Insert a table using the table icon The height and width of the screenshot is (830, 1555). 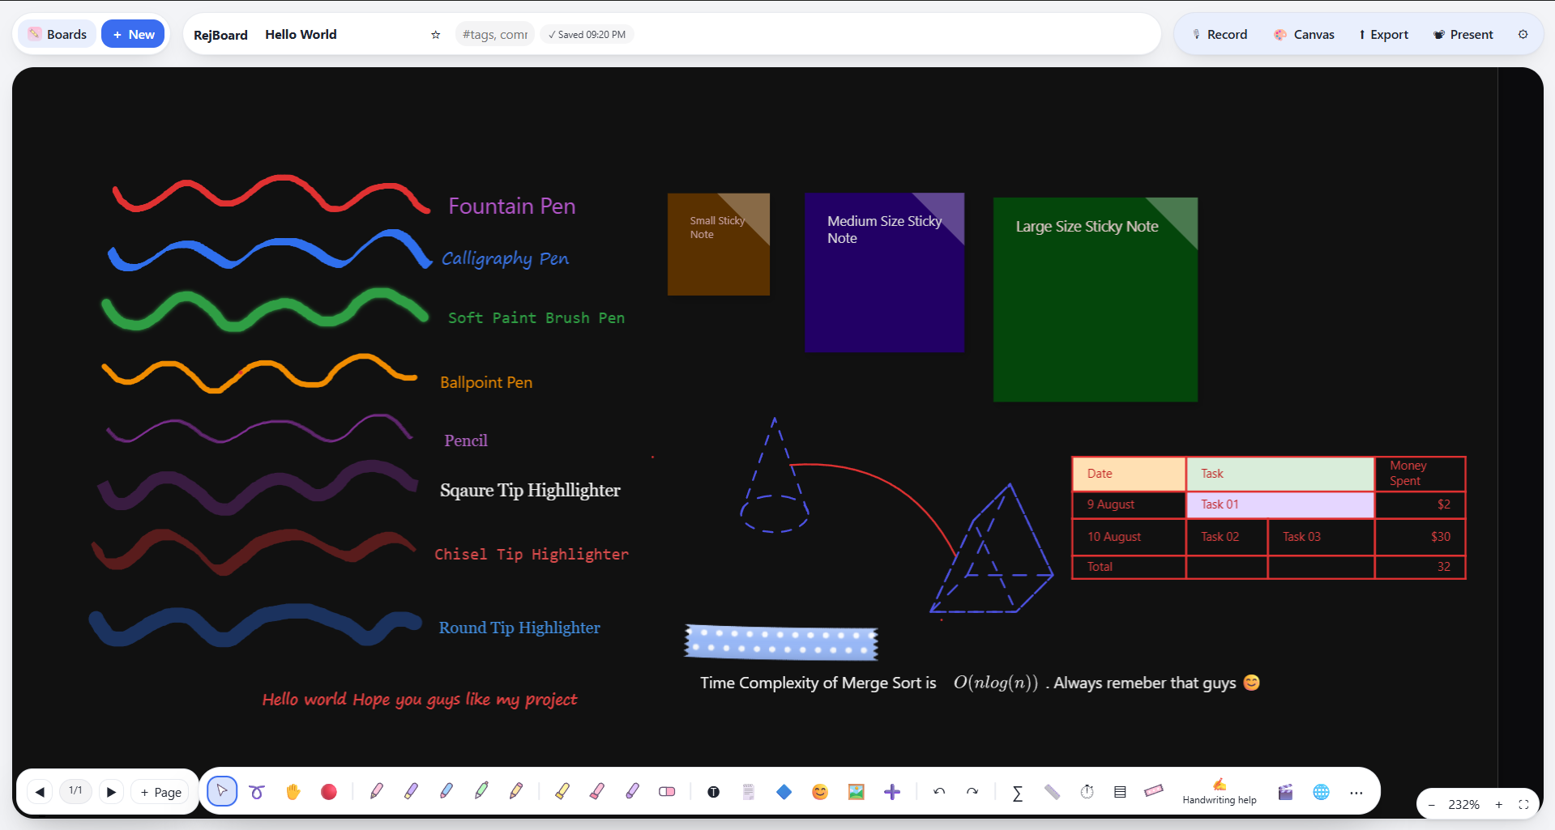tap(1120, 791)
